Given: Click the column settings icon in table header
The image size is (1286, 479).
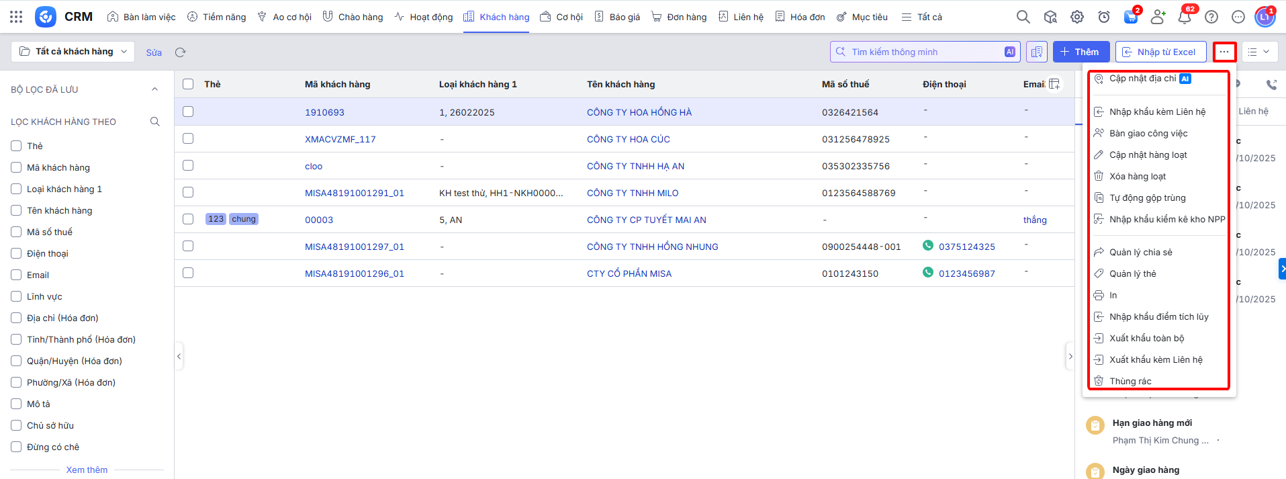Looking at the screenshot, I should coord(1054,84).
